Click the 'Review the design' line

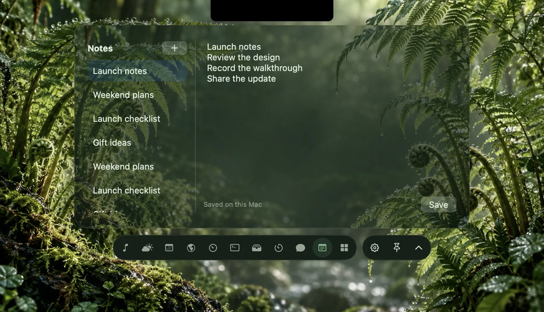(x=243, y=57)
